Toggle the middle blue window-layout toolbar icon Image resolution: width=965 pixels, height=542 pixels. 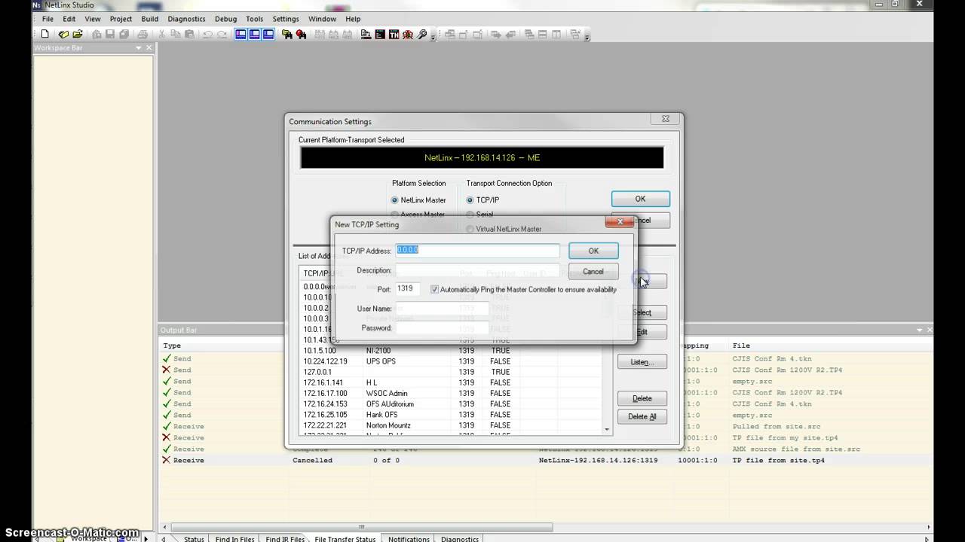pos(255,34)
